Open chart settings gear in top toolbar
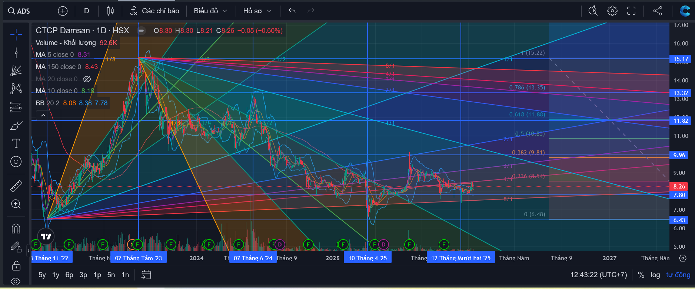Image resolution: width=695 pixels, height=289 pixels. coord(612,11)
